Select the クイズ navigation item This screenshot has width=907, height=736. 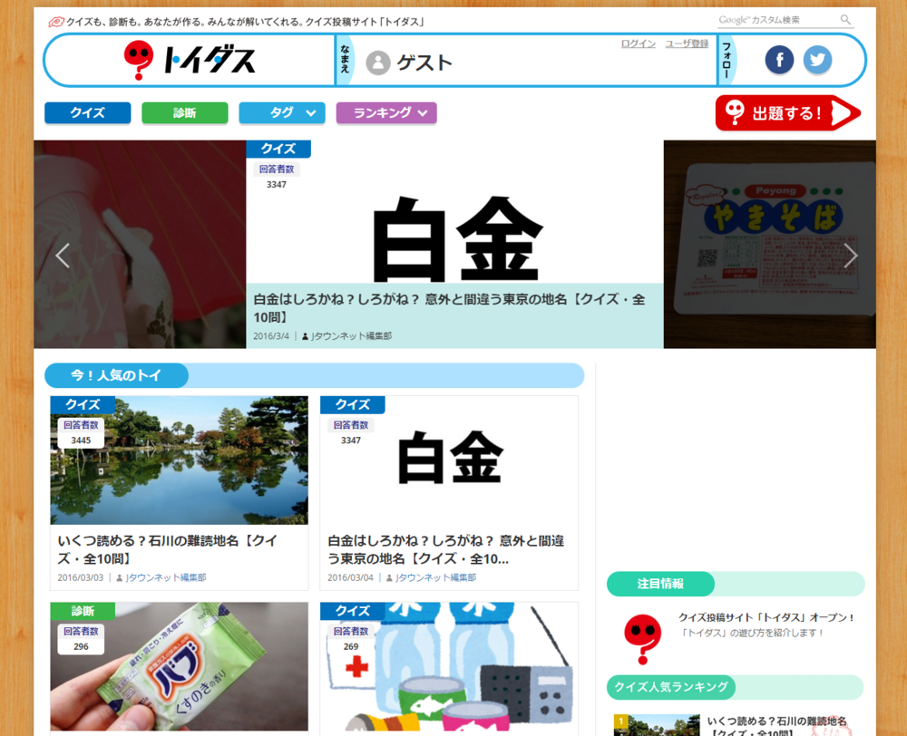coord(87,112)
